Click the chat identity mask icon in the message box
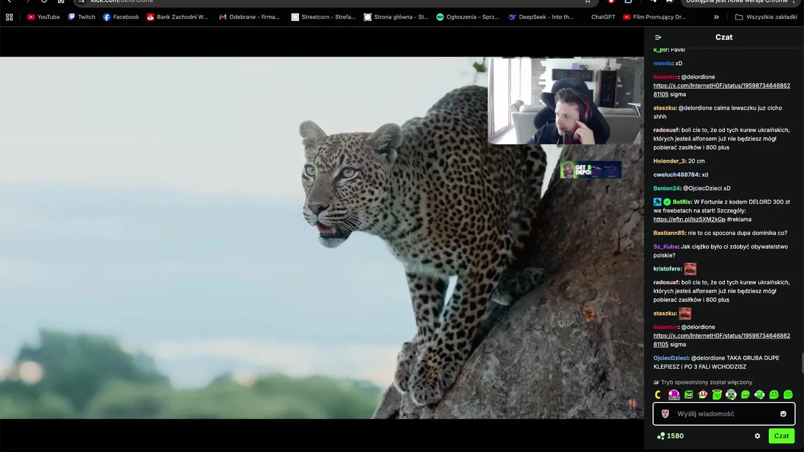Screen dimensions: 804x452 tap(665, 414)
